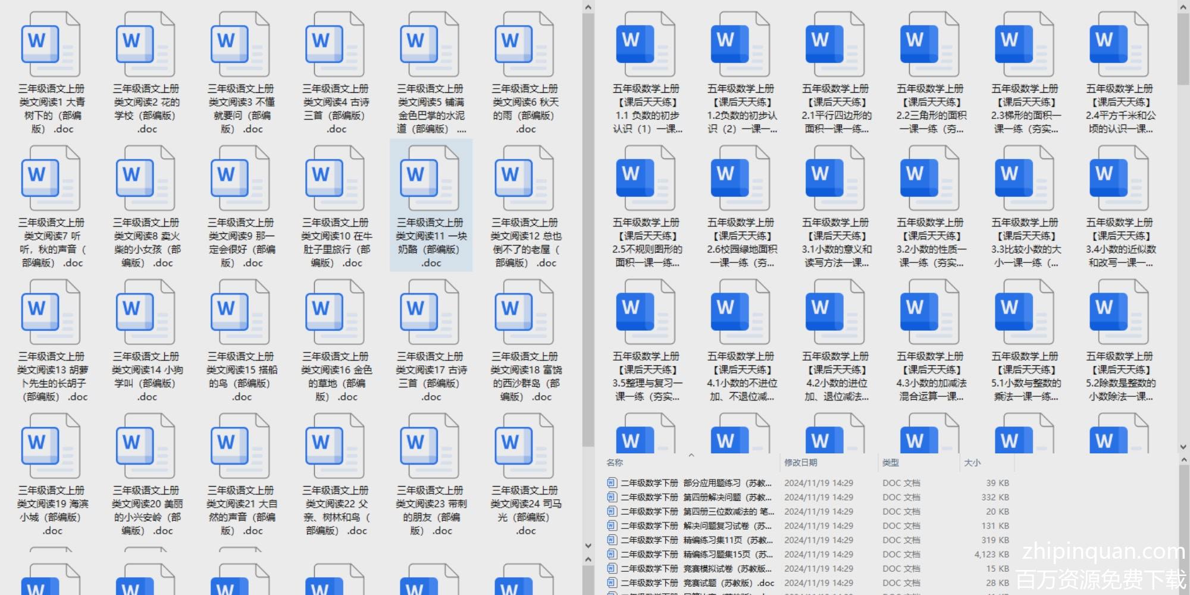Select the 3.1 小数的意义和读写方法 file icon
This screenshot has width=1190, height=595.
point(835,178)
